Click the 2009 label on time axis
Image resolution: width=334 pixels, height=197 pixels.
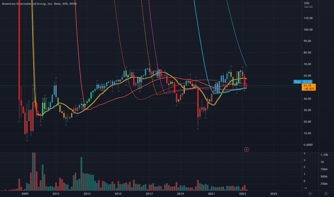25,193
